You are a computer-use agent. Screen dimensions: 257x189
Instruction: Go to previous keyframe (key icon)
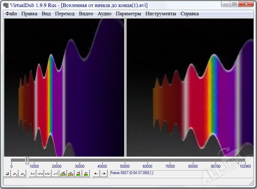pyautogui.click(x=63, y=174)
